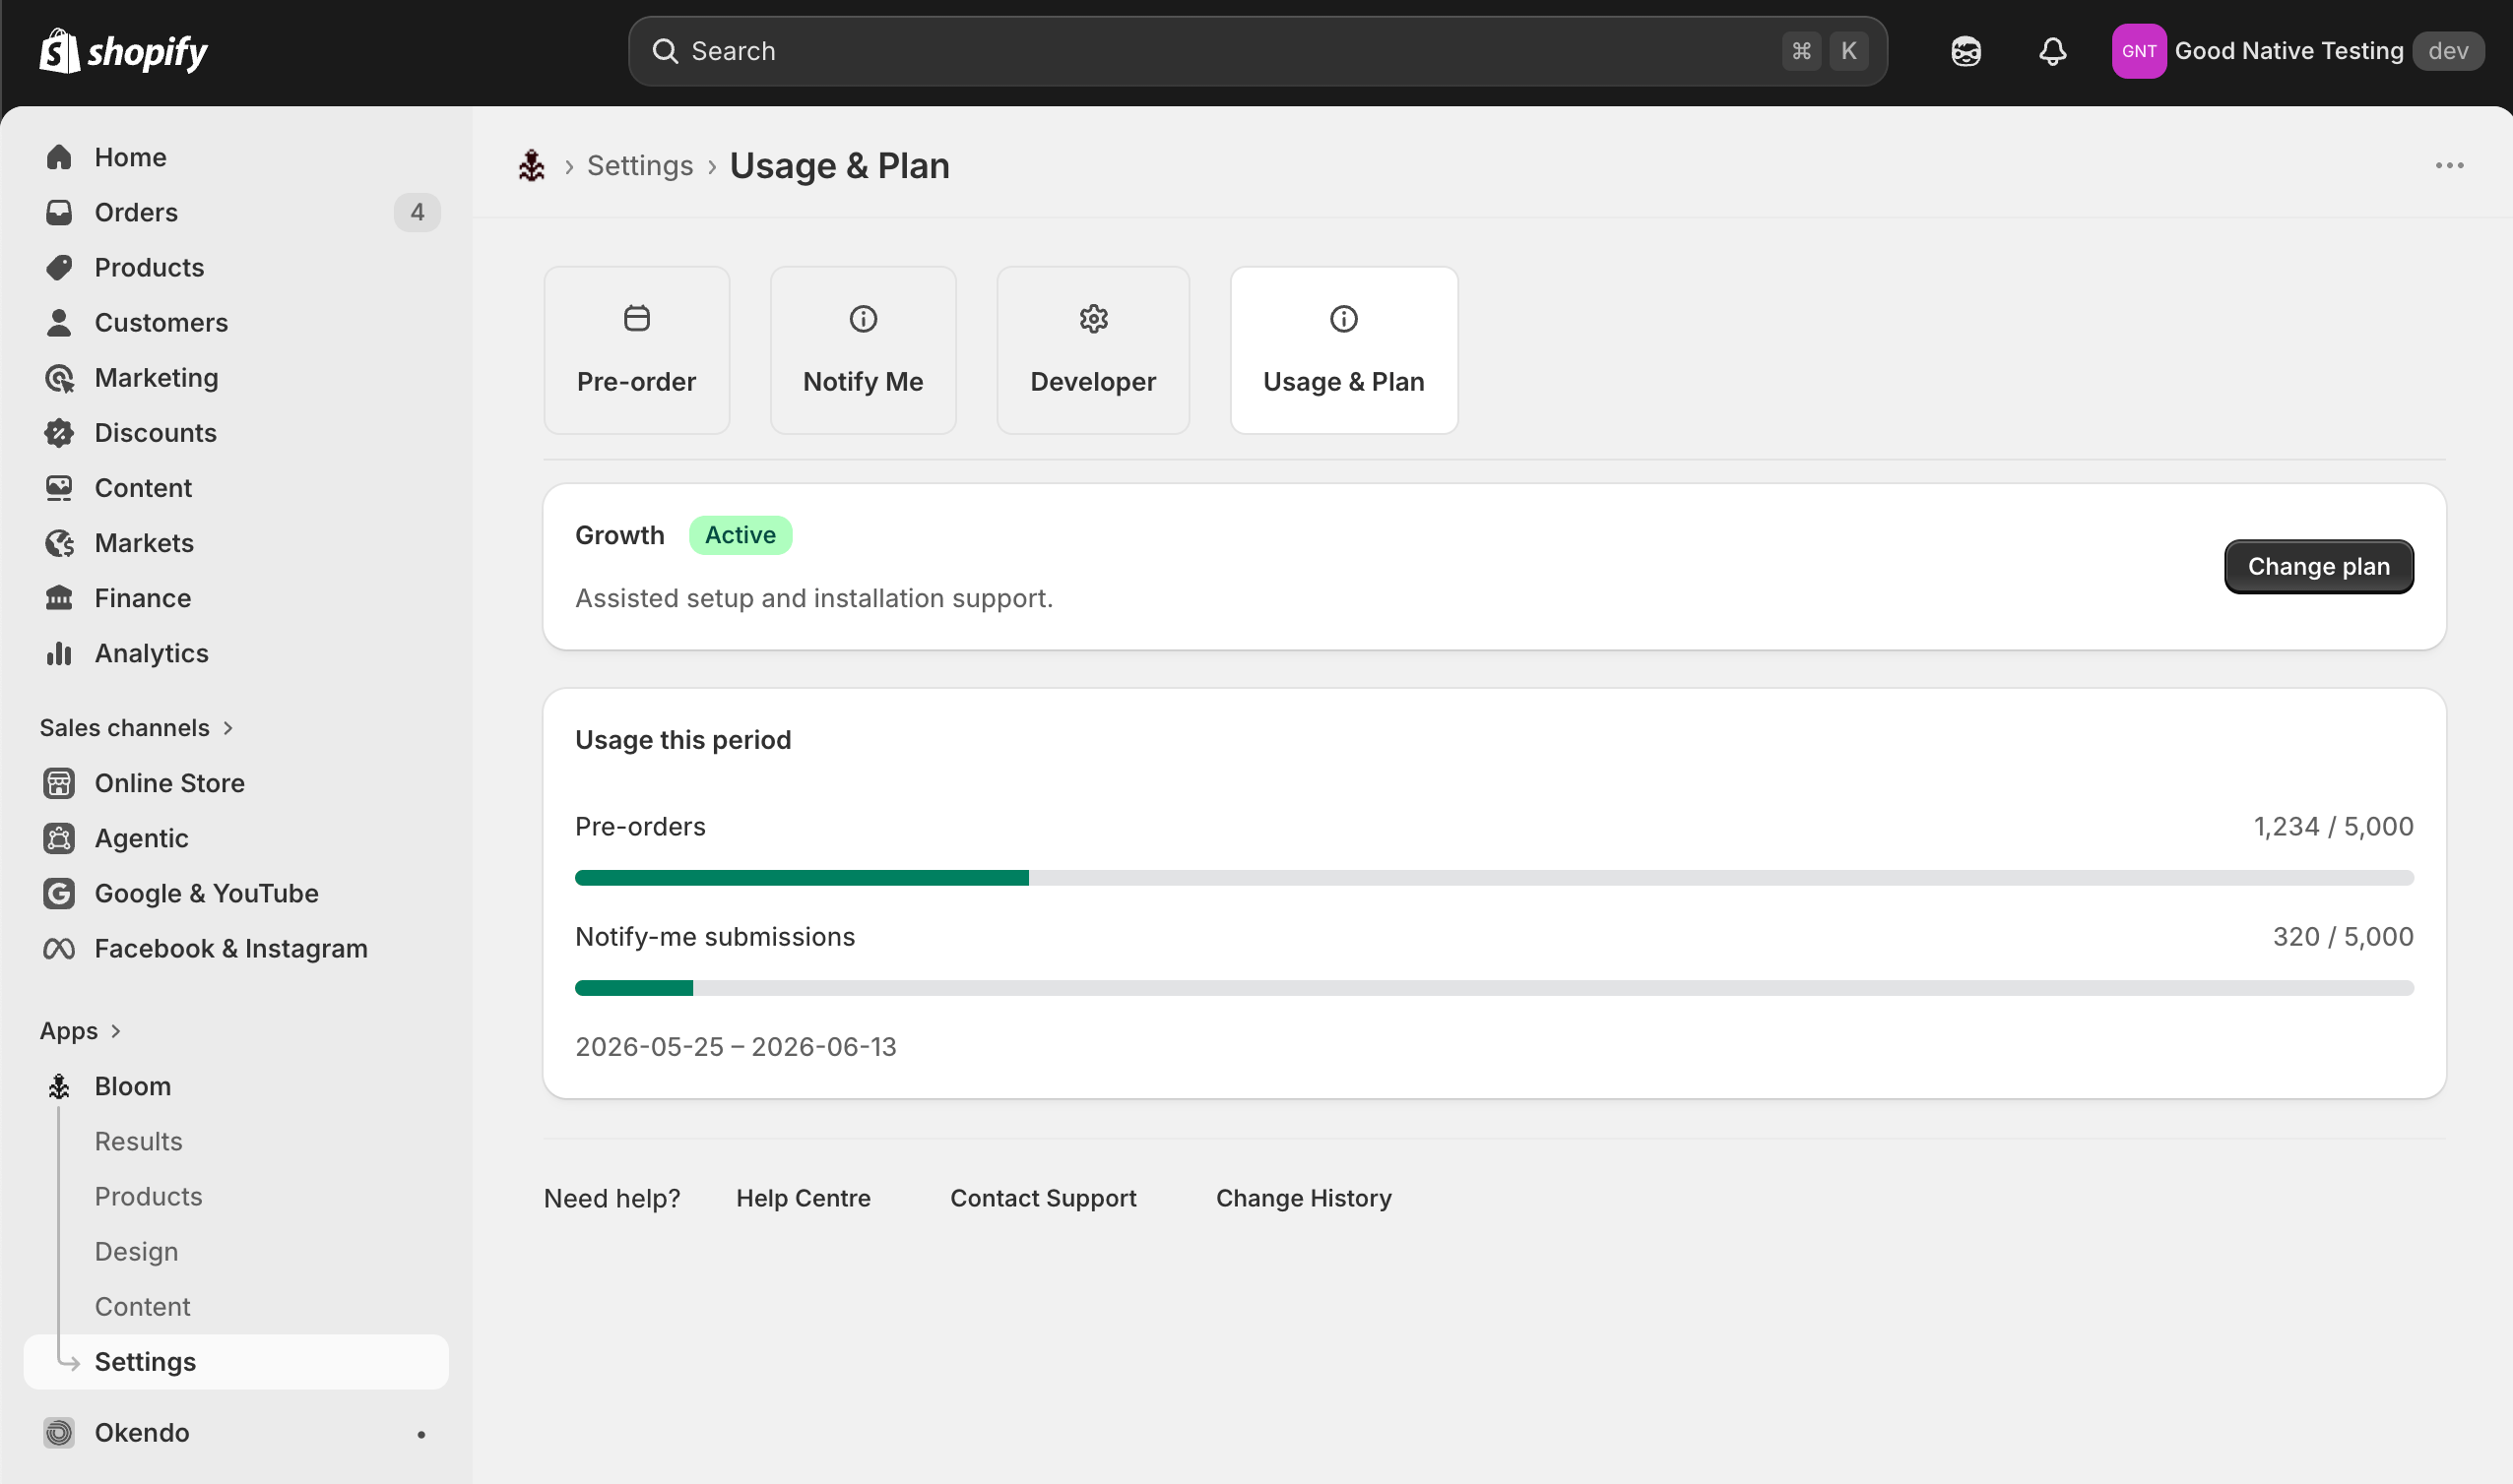Click into the Search field
This screenshot has width=2513, height=1484.
click(1257, 51)
